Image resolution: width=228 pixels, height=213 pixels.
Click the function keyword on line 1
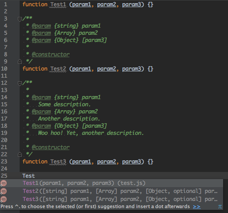[x=35, y=4]
